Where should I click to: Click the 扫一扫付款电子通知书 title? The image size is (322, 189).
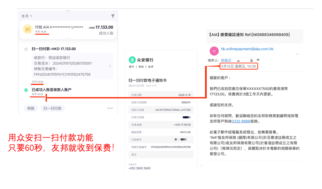(x=147, y=80)
